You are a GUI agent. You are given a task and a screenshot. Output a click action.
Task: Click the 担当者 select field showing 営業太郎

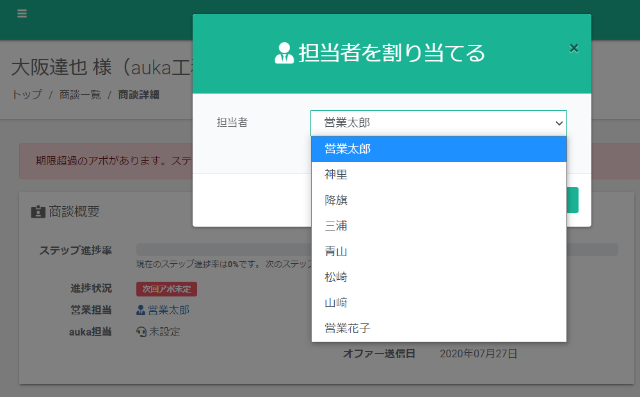pos(438,123)
